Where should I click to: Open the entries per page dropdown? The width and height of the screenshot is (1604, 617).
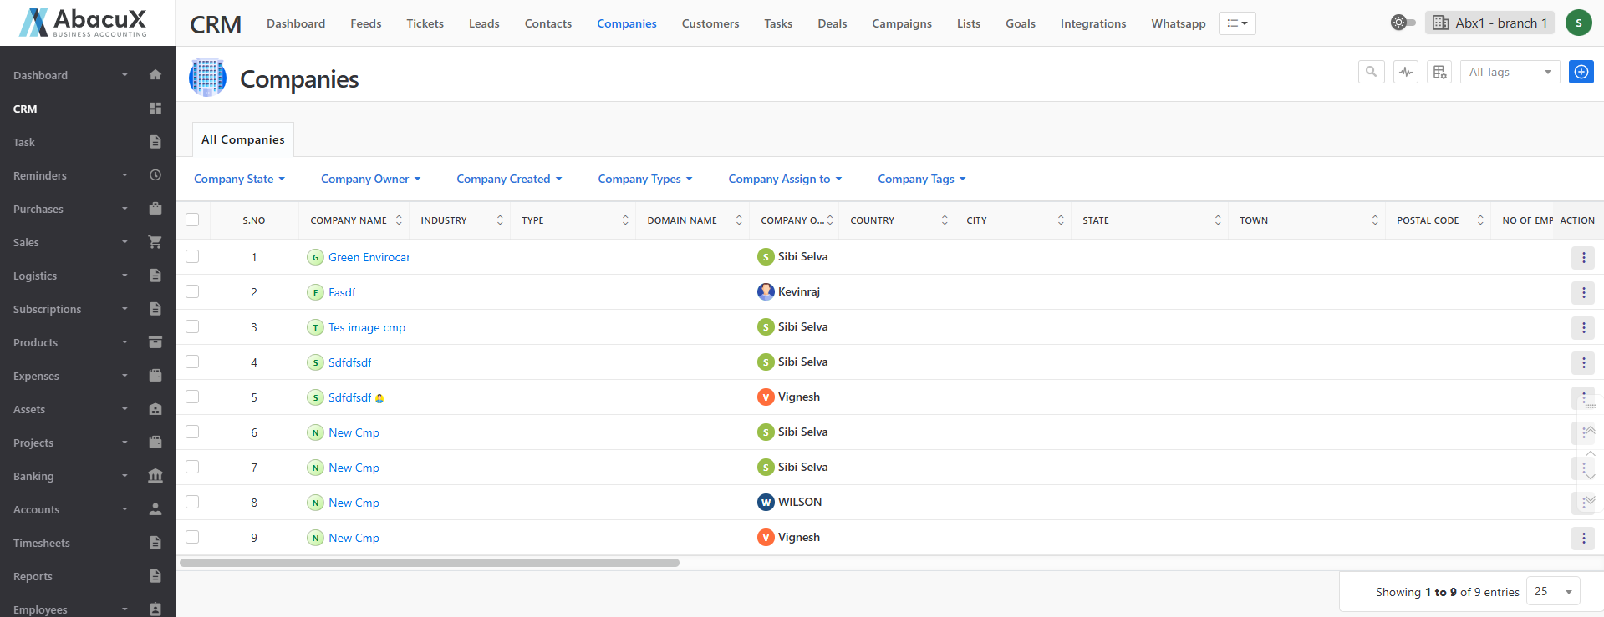tap(1552, 592)
